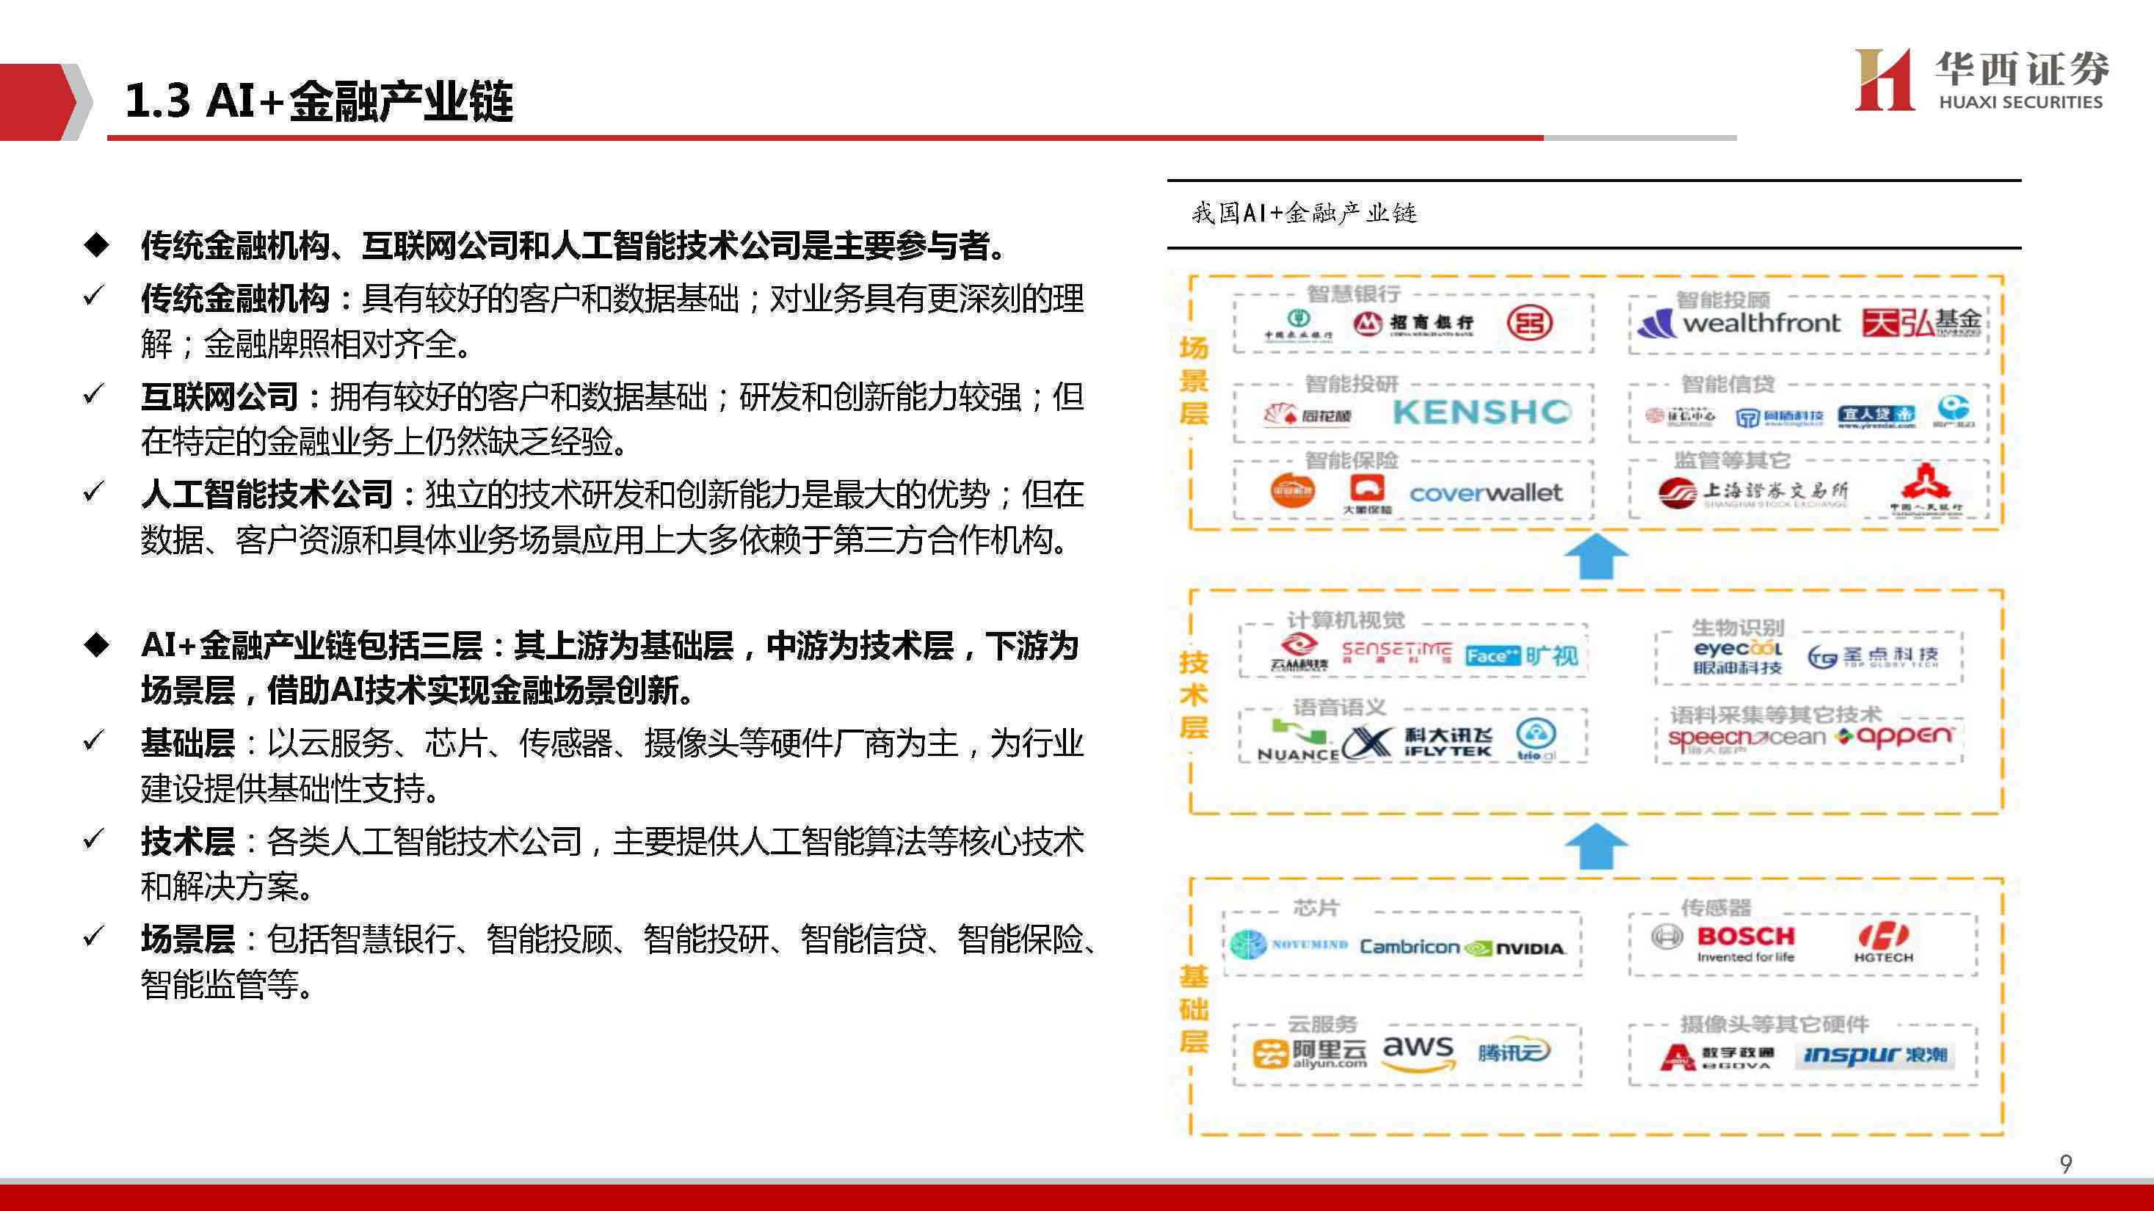
Task: Click the "生物识别" group label
Action: coord(1738,627)
